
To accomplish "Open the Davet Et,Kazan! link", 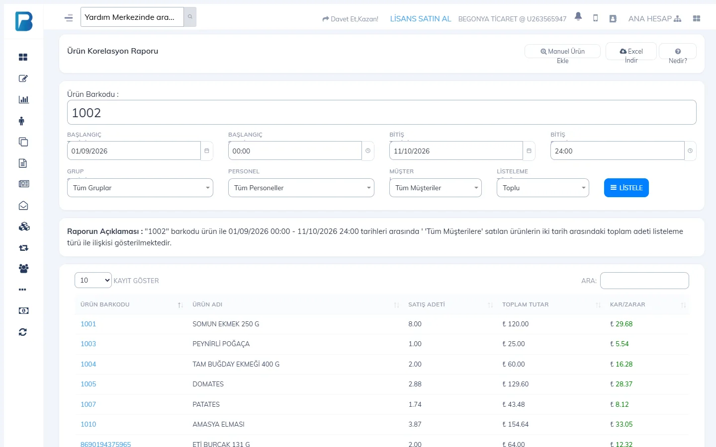I will 351,19.
